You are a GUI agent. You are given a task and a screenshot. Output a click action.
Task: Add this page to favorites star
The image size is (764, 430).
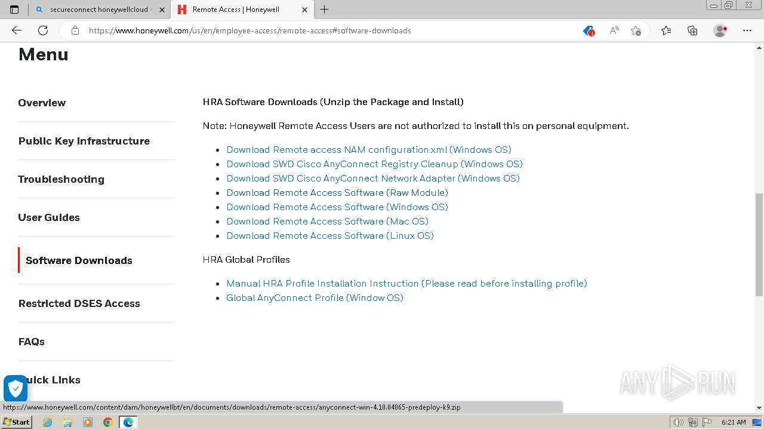click(636, 30)
